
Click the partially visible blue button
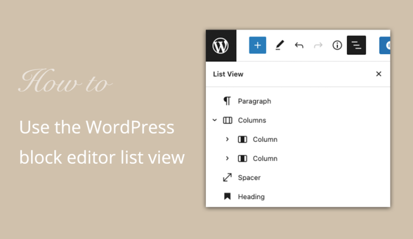[x=385, y=46]
